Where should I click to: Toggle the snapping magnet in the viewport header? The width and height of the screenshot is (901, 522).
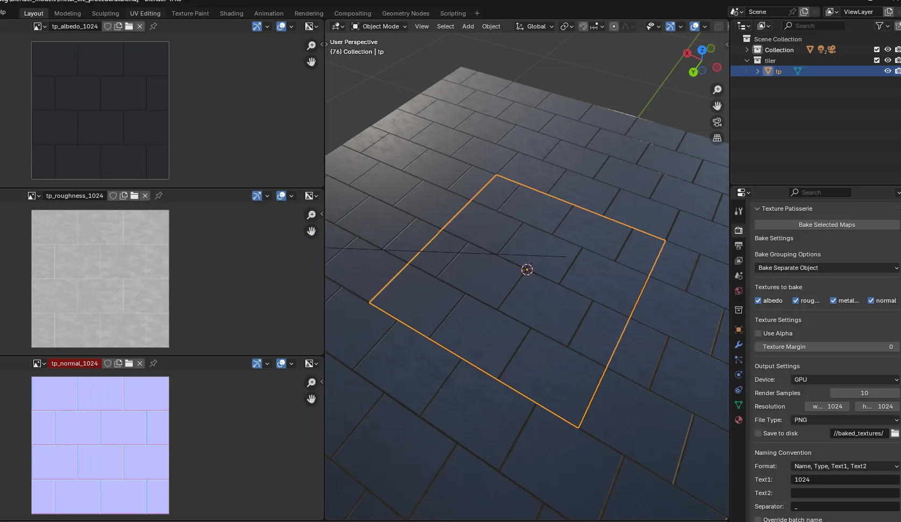click(583, 26)
